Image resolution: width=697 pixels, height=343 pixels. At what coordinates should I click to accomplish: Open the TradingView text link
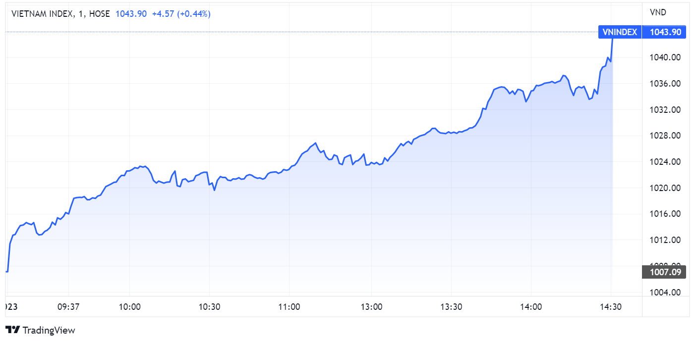pyautogui.click(x=49, y=330)
